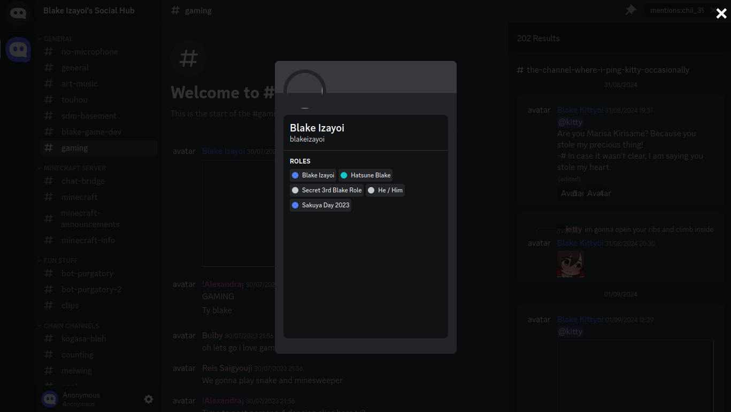Collapse the FUN STUFF category
This screenshot has width=731, height=412.
[x=57, y=261]
